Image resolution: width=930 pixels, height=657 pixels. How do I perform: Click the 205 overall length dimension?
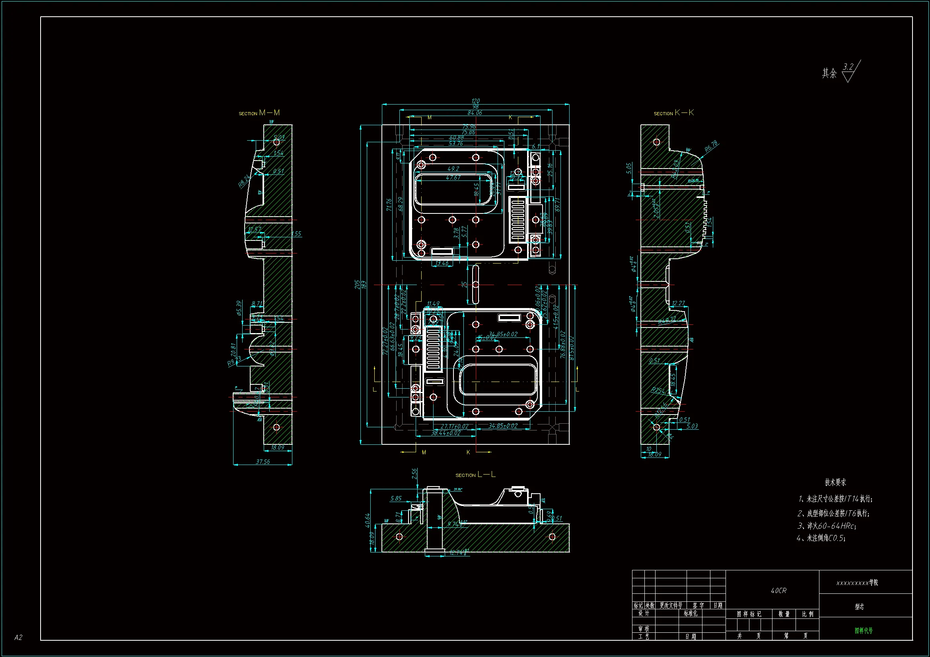click(357, 284)
